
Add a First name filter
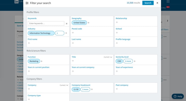(x=29, y=43)
